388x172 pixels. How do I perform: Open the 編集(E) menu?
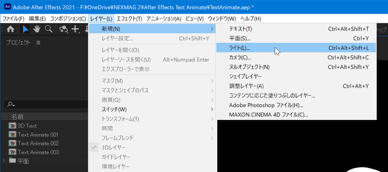pyautogui.click(x=38, y=19)
